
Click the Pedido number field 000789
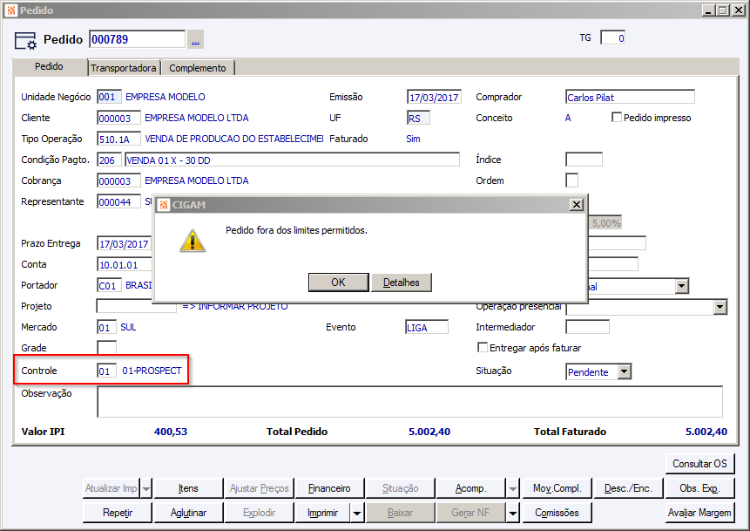tap(137, 39)
